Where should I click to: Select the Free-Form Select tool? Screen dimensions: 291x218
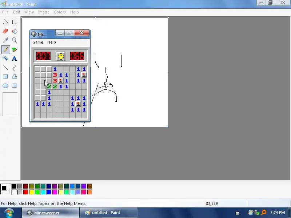[x=5, y=22]
